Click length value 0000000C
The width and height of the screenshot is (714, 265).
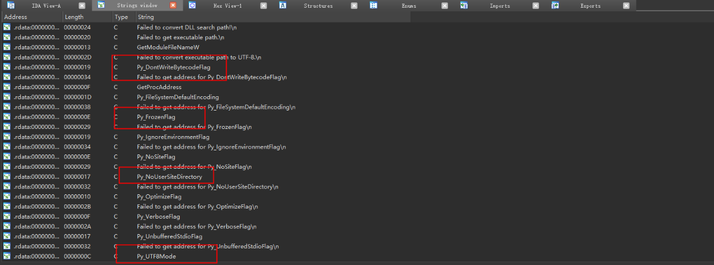click(x=76, y=257)
